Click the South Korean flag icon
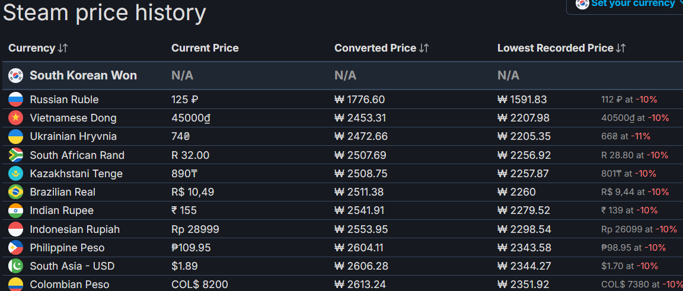 15,75
